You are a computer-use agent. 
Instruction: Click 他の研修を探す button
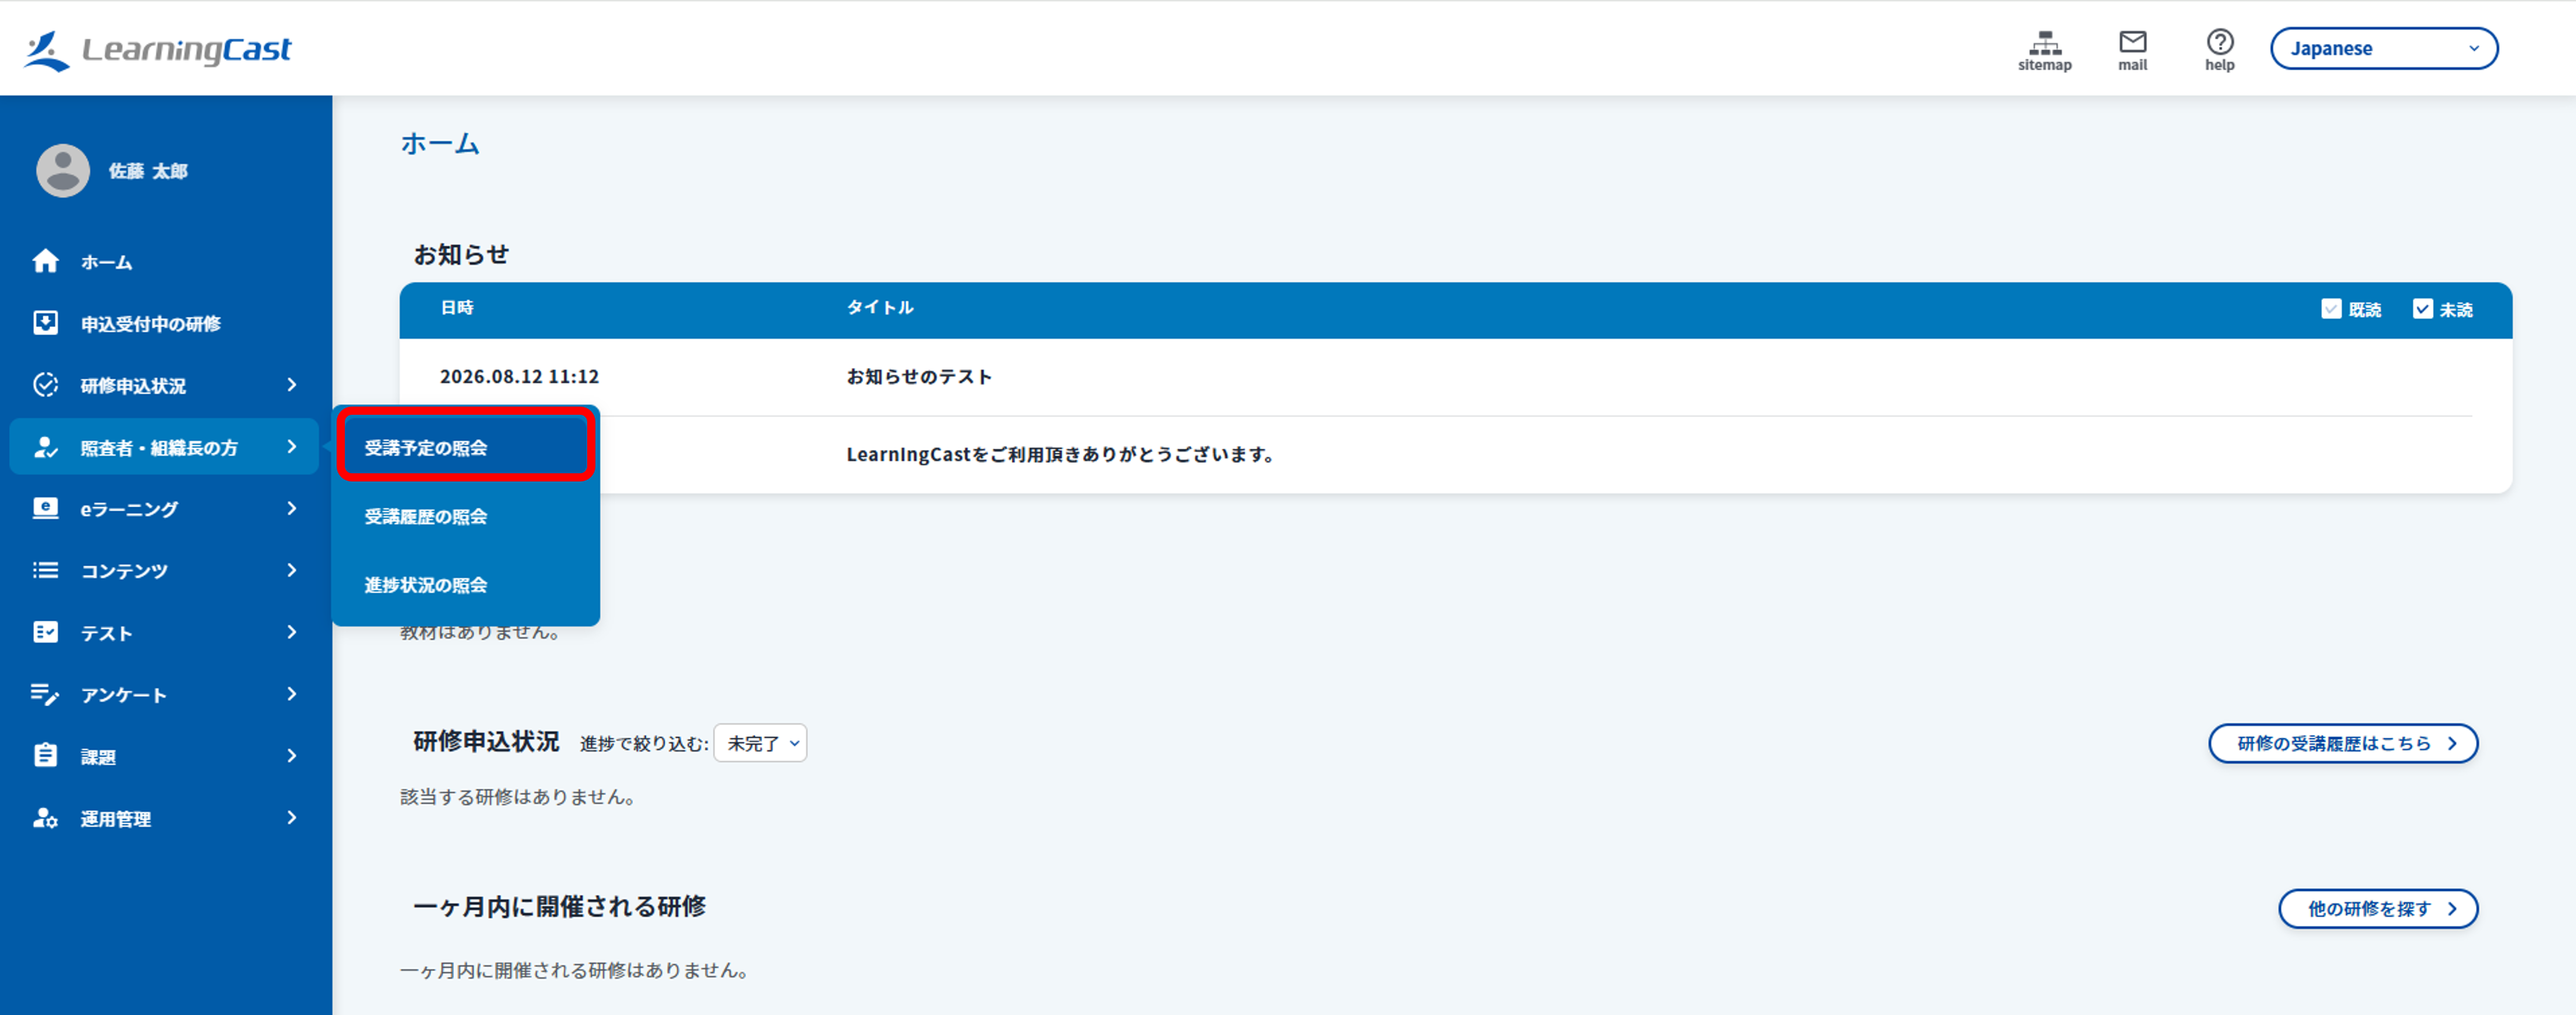point(2378,908)
